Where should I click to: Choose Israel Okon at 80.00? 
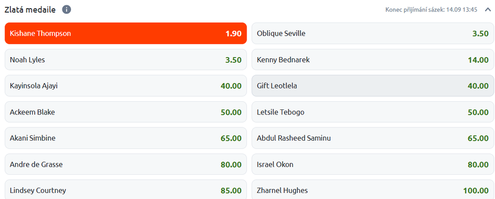[373, 164]
